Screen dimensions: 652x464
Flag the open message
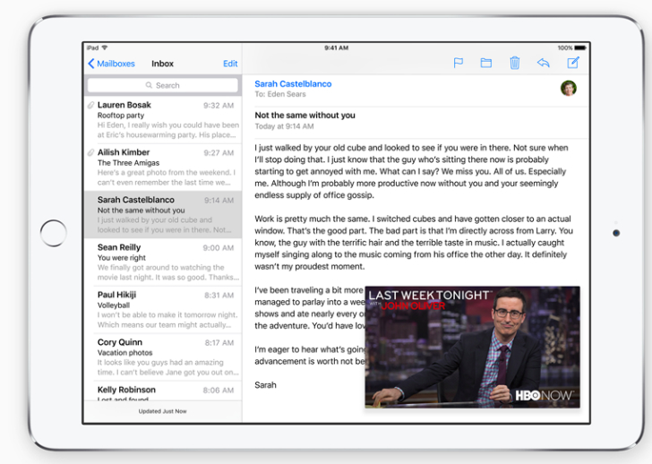pos(459,63)
